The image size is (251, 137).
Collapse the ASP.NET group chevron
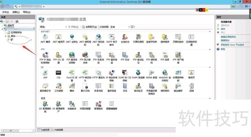click(210, 32)
